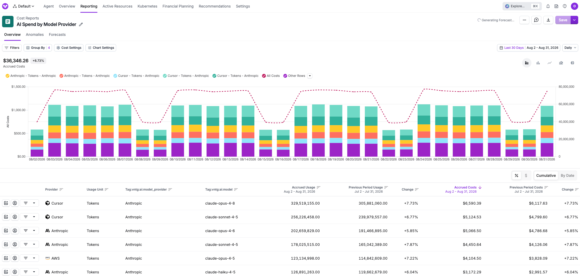This screenshot has width=580, height=276.
Task: Open Settings in top navigation
Action: (243, 6)
